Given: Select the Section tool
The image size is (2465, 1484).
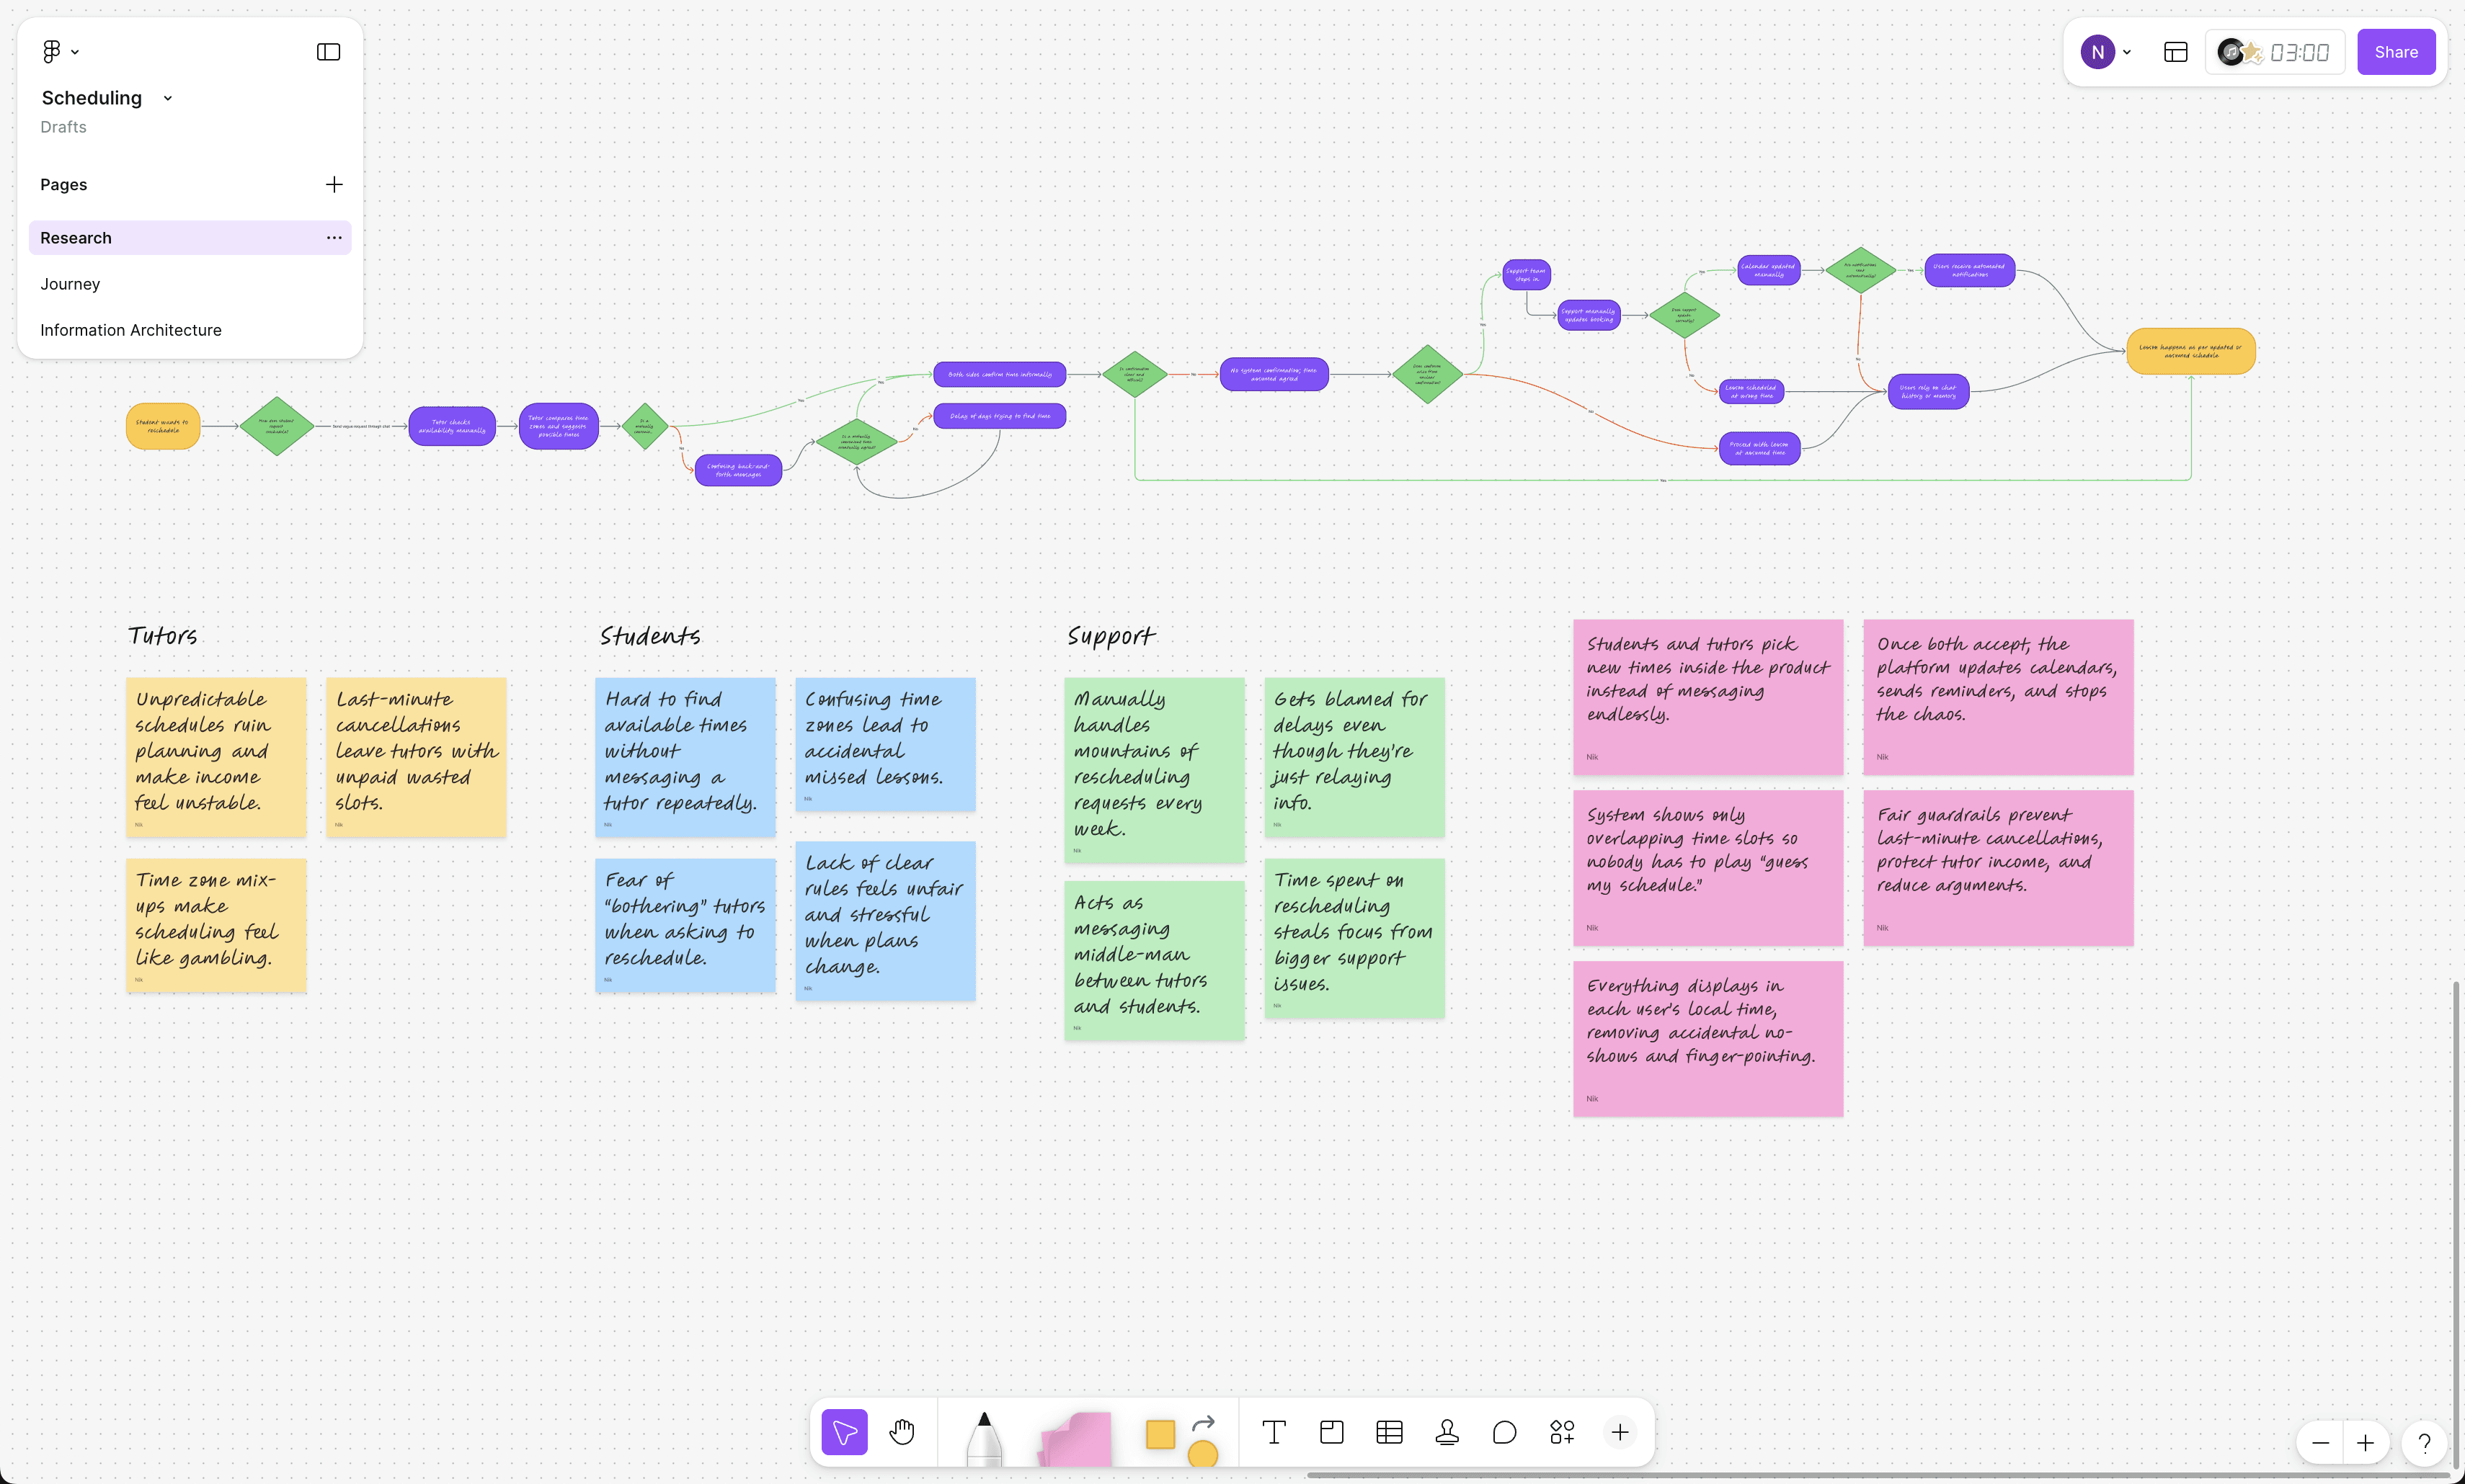Looking at the screenshot, I should pos(1331,1432).
